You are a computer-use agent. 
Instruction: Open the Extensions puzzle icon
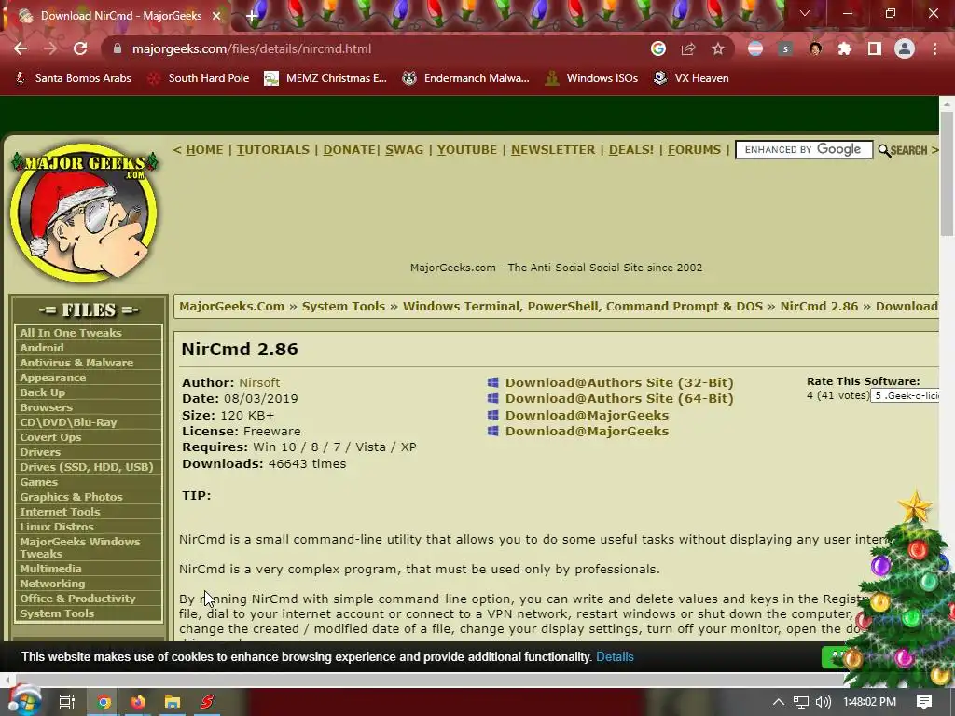(x=845, y=48)
